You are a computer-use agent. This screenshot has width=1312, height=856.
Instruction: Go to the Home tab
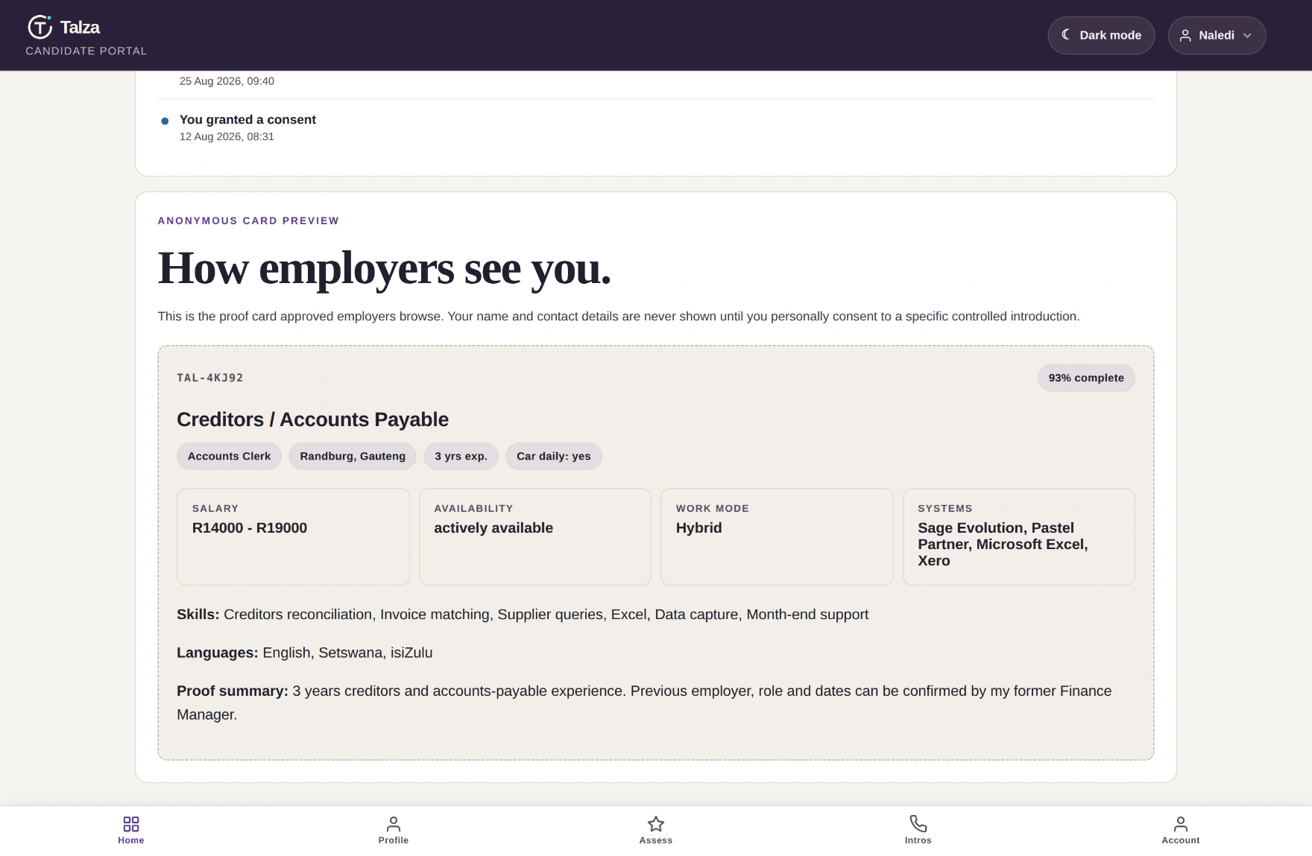pyautogui.click(x=131, y=830)
